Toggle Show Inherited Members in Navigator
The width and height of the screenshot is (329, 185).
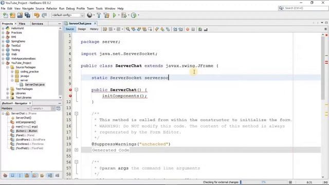[x=5, y=175]
